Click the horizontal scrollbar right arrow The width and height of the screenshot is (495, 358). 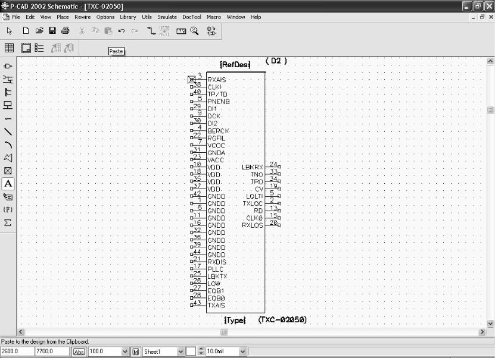(x=482, y=331)
